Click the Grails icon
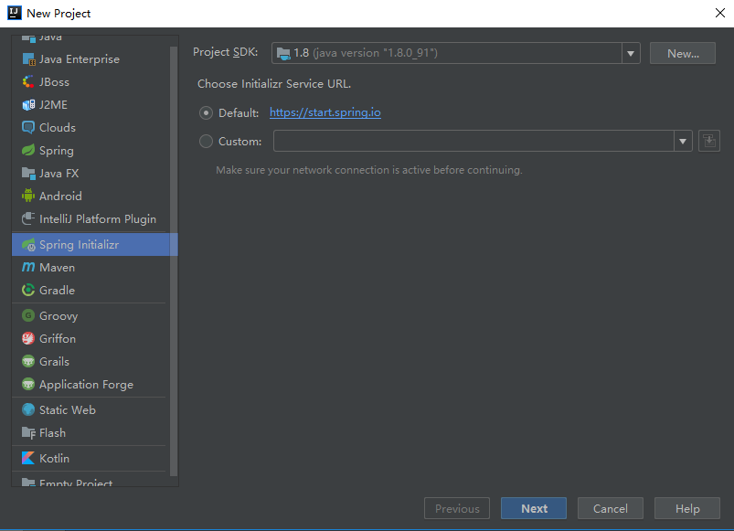The image size is (734, 531). click(28, 361)
